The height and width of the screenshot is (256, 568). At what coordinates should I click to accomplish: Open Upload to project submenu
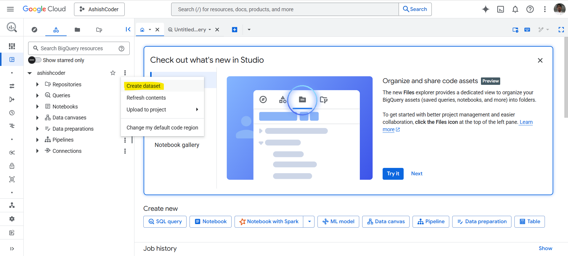click(162, 109)
